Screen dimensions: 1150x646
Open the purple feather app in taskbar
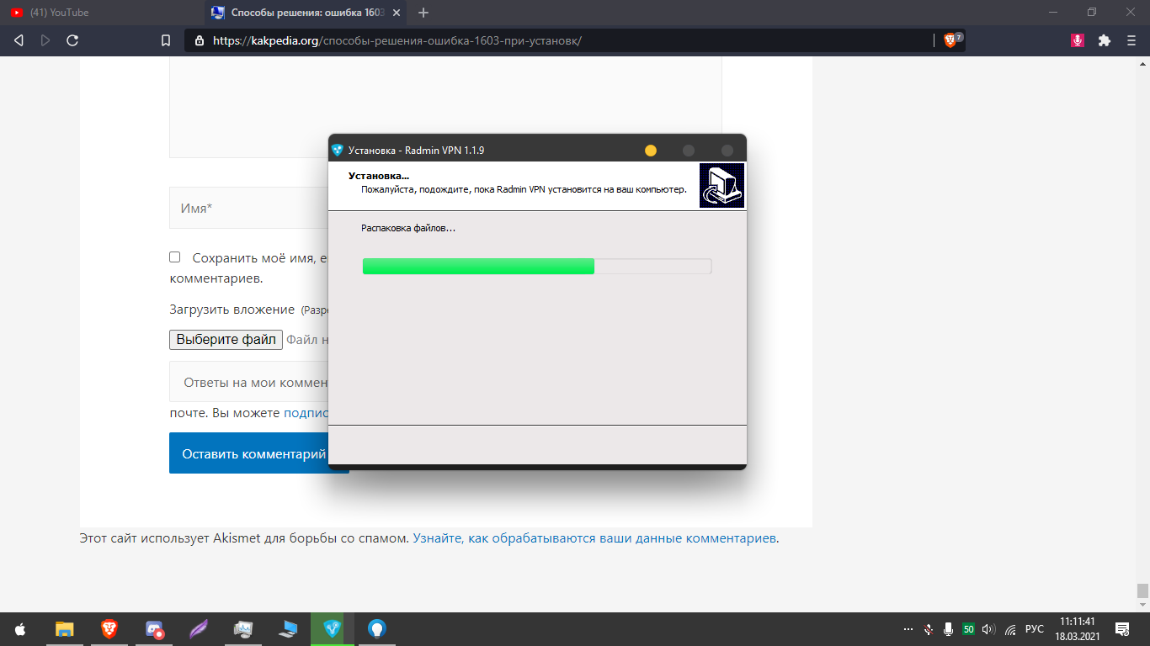point(199,628)
